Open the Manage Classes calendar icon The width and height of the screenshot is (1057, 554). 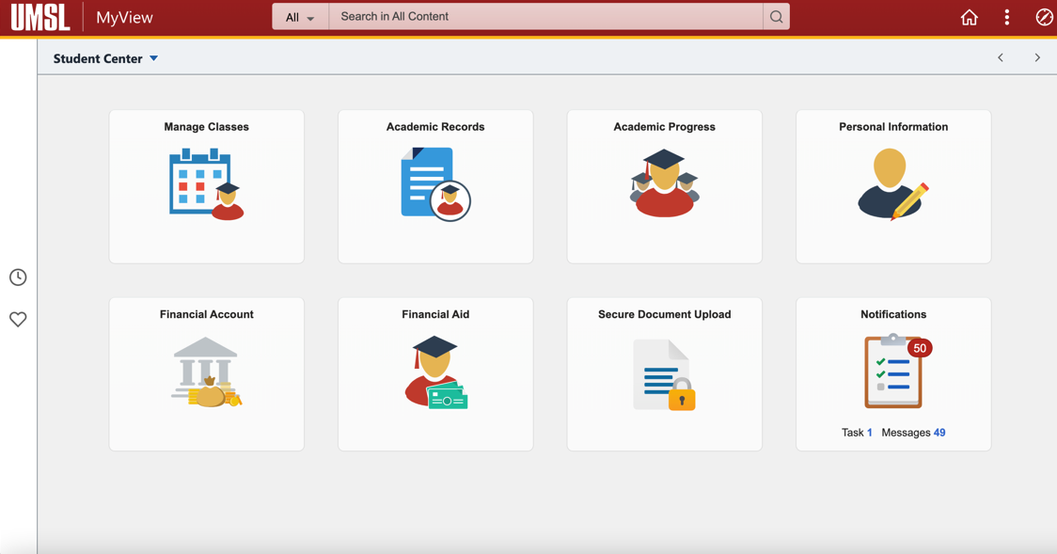[x=206, y=184]
